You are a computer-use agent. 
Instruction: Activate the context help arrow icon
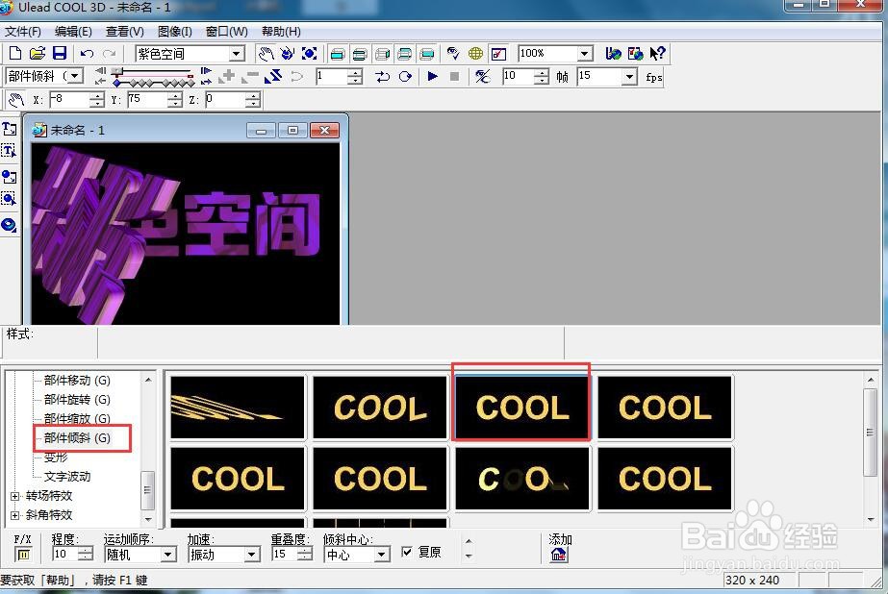click(657, 54)
